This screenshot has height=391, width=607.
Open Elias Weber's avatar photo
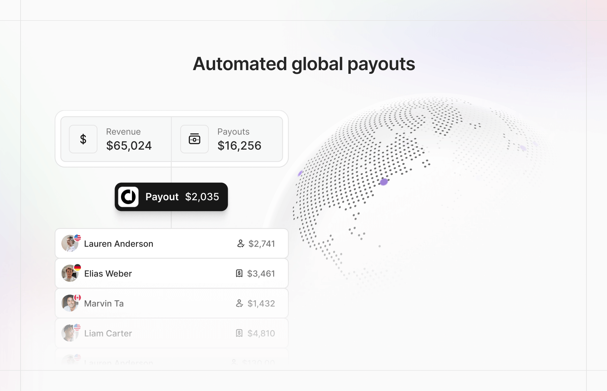(x=69, y=274)
